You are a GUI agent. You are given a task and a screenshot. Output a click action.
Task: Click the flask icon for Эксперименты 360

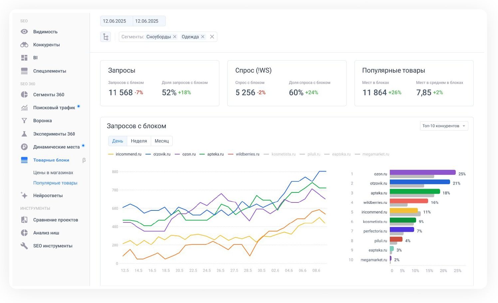click(x=24, y=134)
